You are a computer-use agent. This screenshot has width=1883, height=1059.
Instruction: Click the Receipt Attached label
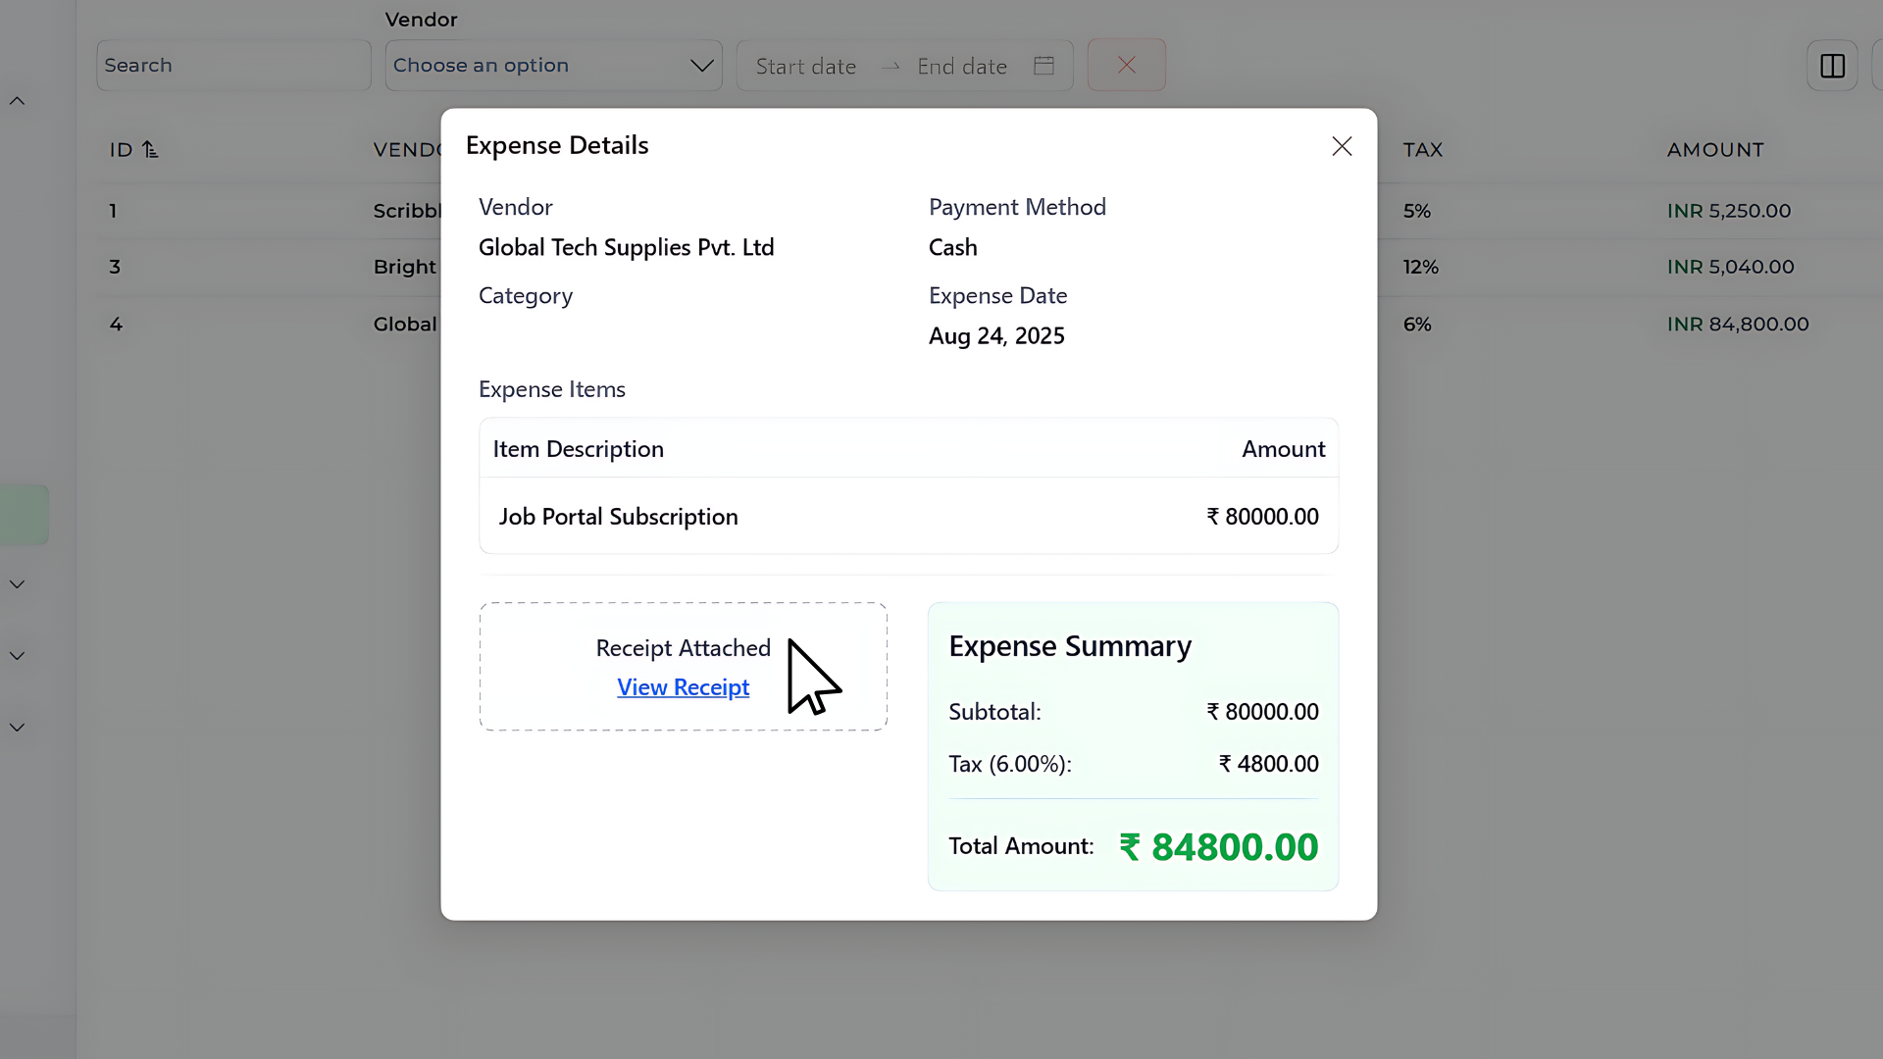click(683, 648)
